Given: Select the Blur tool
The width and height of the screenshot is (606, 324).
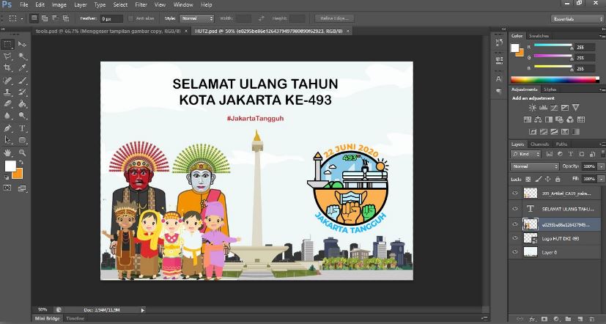Looking at the screenshot, I should click(x=8, y=116).
